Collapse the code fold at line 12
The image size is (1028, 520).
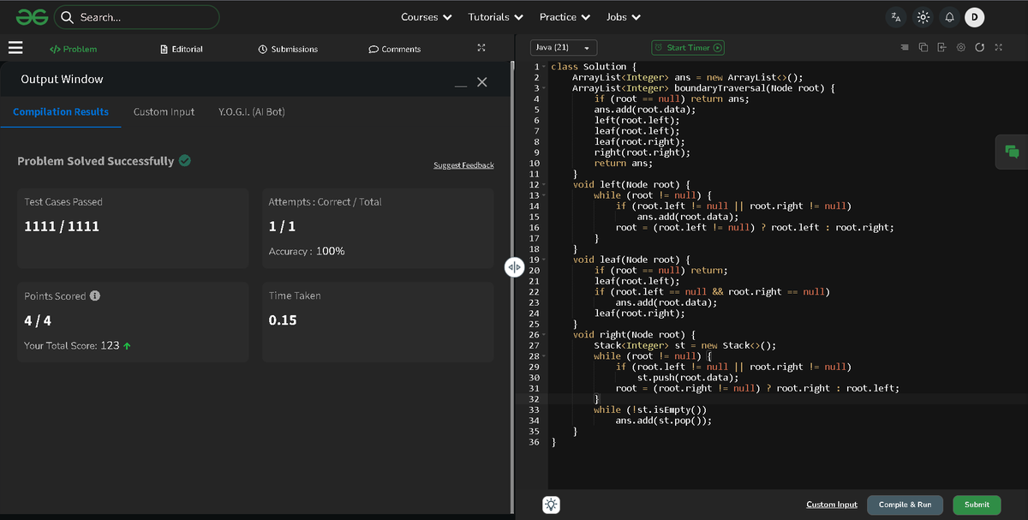click(545, 184)
